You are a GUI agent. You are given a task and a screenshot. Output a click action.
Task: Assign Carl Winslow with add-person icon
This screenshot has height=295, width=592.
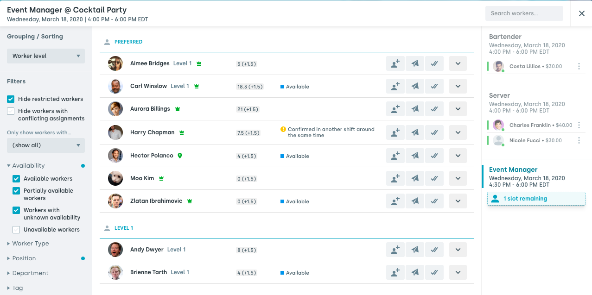(395, 86)
